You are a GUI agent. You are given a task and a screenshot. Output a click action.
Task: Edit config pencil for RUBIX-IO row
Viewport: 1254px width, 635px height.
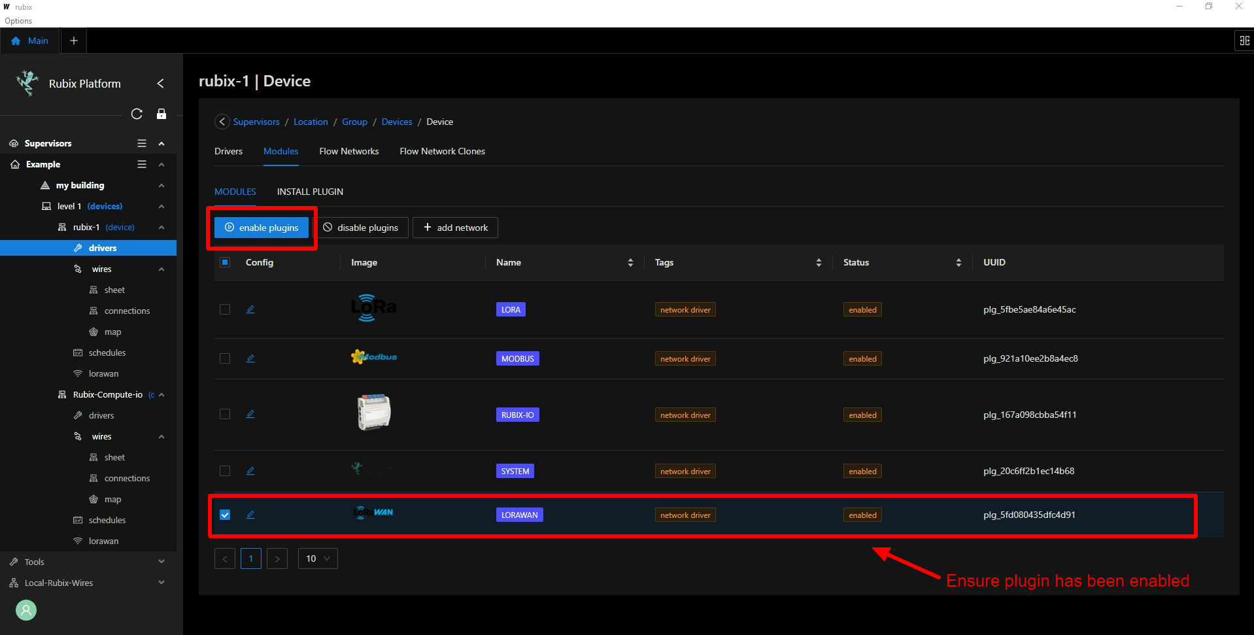(250, 414)
